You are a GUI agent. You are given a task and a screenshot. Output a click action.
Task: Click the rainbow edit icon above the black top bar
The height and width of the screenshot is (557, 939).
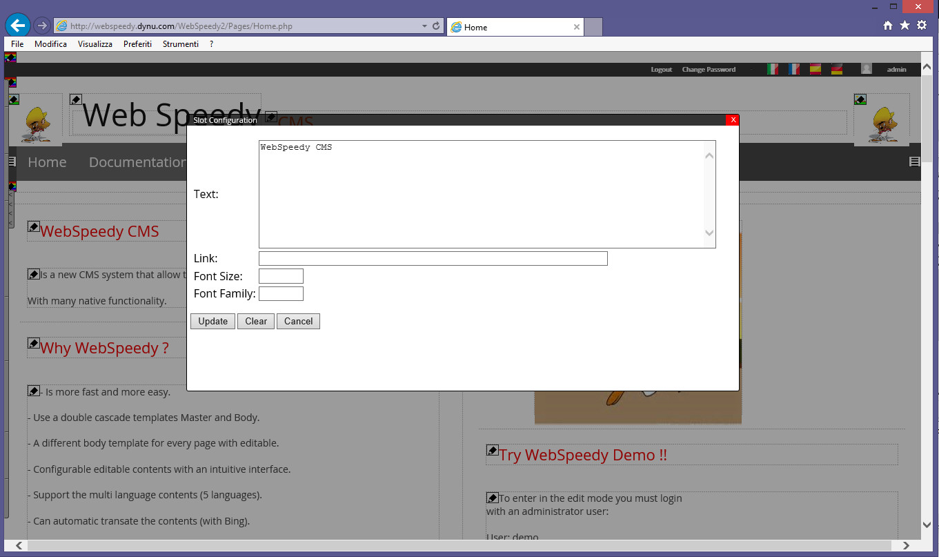pos(10,57)
